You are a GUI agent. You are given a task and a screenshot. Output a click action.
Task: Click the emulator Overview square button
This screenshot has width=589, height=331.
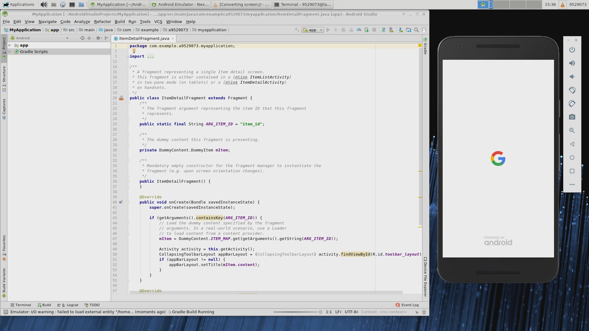pos(572,171)
